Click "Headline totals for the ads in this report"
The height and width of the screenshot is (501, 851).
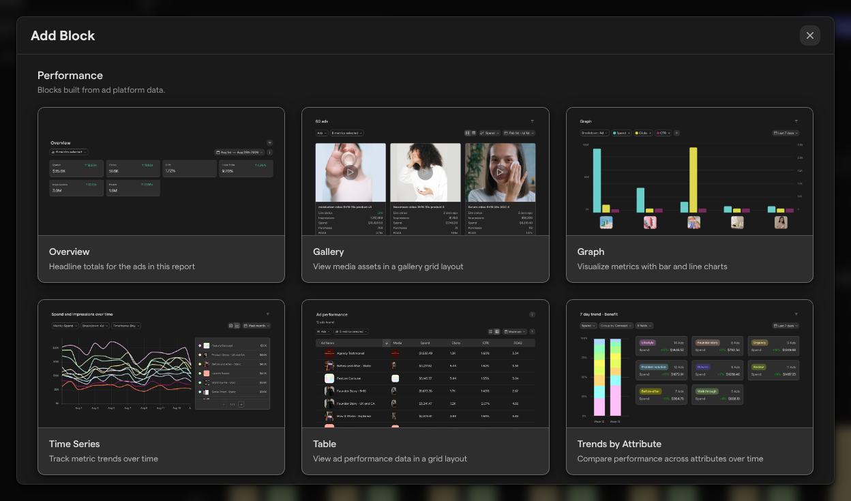tap(122, 267)
